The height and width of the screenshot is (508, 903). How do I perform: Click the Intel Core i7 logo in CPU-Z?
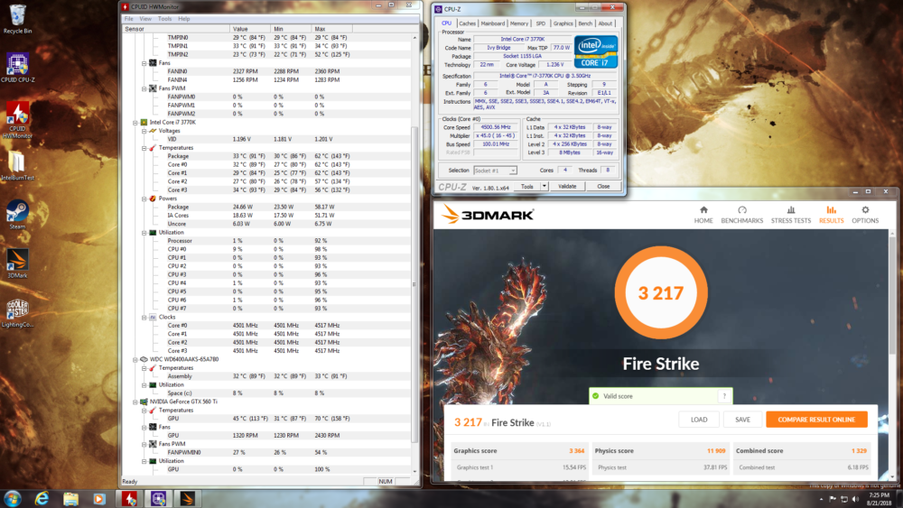pos(595,51)
